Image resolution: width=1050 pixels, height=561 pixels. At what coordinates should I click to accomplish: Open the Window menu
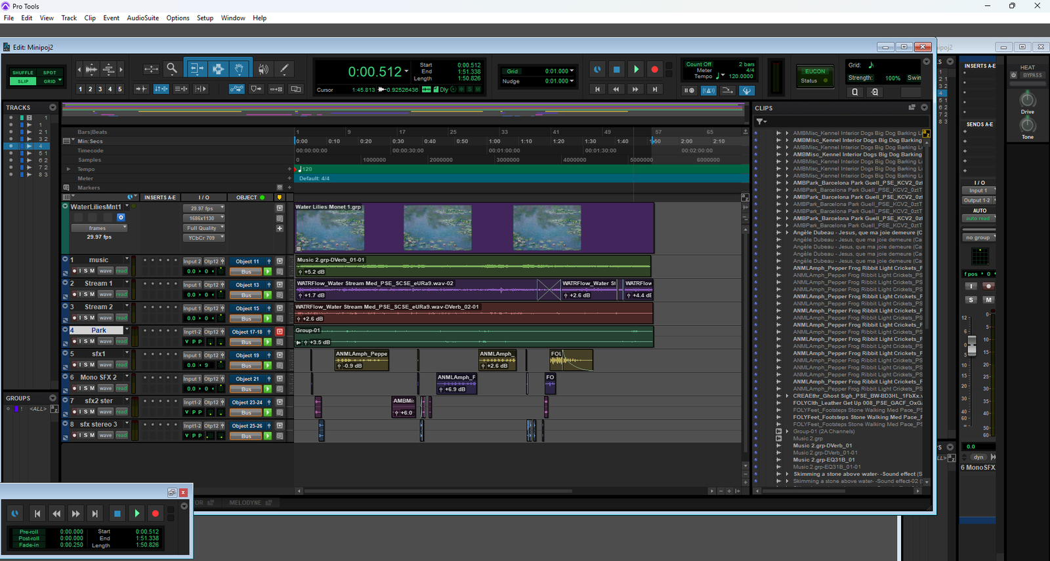click(x=233, y=18)
